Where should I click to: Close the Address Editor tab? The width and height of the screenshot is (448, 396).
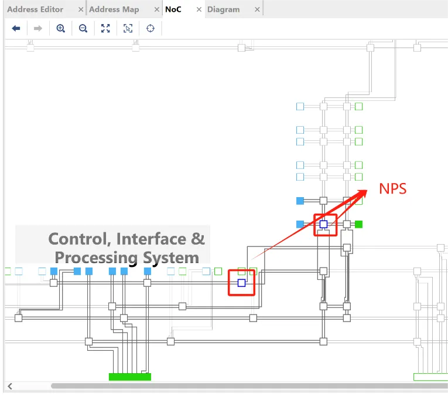[79, 9]
